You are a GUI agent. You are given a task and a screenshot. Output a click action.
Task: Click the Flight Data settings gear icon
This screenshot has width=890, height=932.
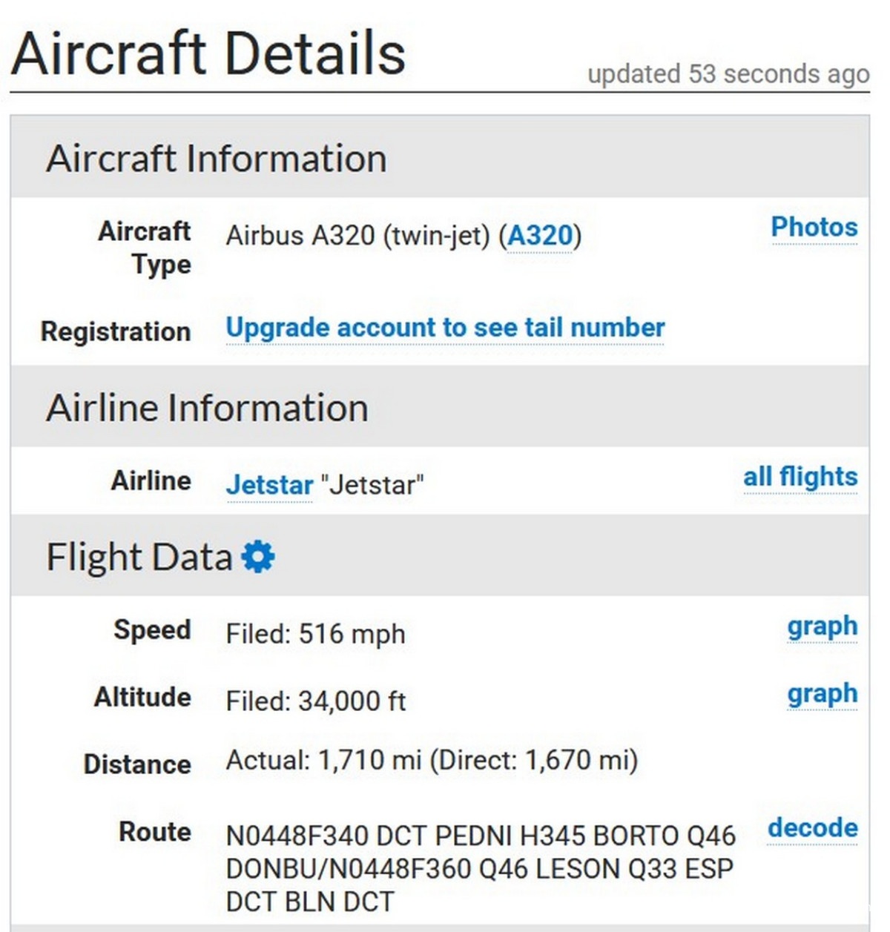(258, 556)
